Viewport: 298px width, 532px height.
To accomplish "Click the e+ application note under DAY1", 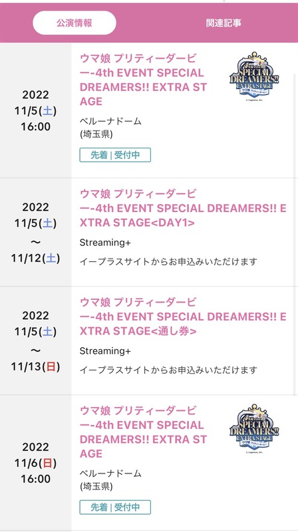I will click(x=168, y=261).
